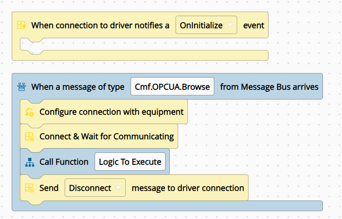Click the icon beside Connect & Wait for Communicating
342x219 pixels.
tap(30, 137)
